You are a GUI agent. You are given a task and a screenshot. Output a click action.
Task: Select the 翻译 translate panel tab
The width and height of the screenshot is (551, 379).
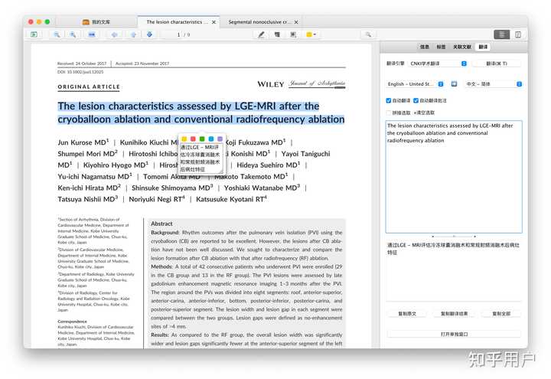pyautogui.click(x=483, y=47)
